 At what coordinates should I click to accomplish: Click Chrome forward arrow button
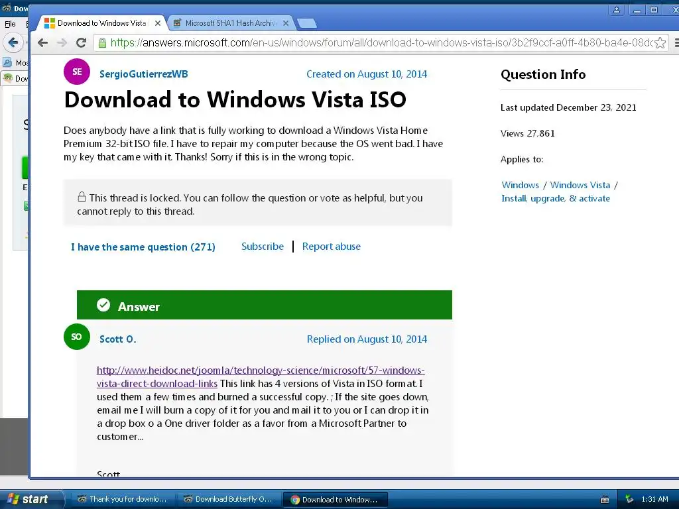tap(62, 42)
